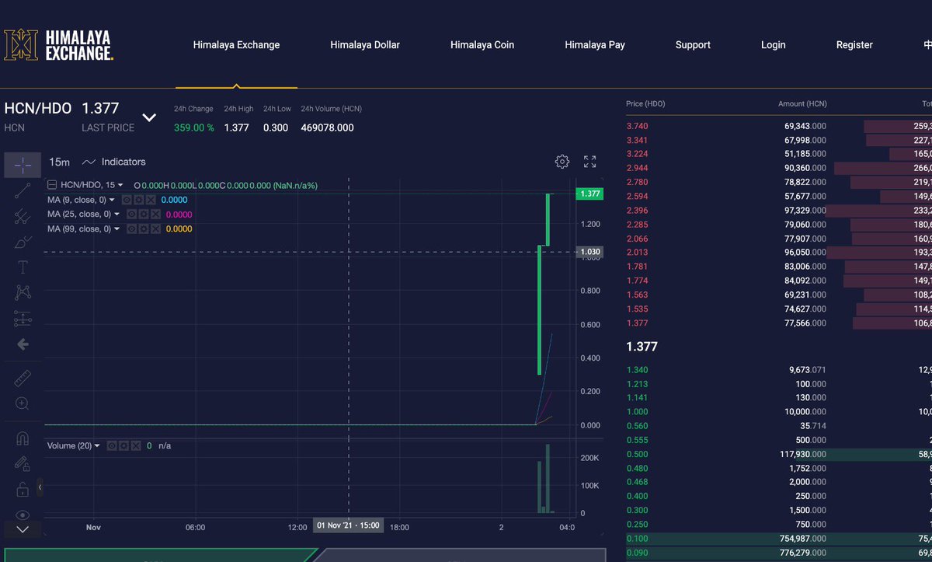Collapse the drawing toolbar side arrow
This screenshot has width=932, height=562.
[40, 487]
